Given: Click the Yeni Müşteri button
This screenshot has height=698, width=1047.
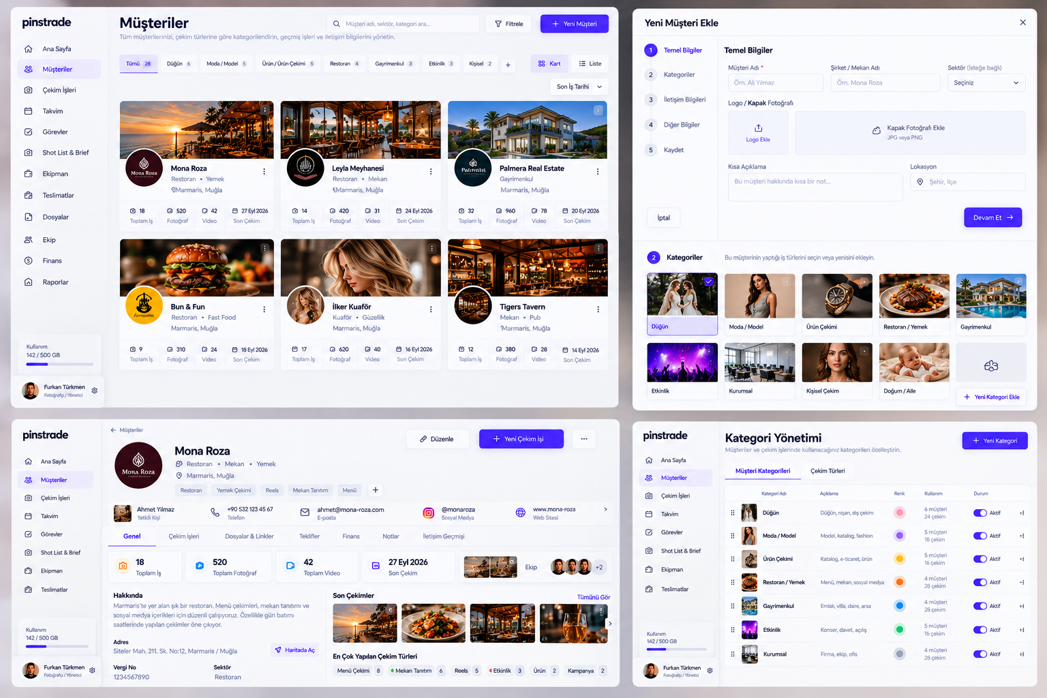Looking at the screenshot, I should (575, 24).
